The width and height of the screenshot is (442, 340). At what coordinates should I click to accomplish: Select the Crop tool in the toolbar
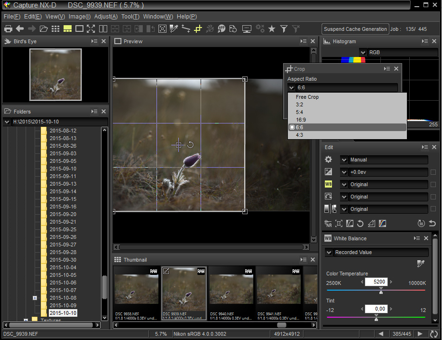point(198,29)
